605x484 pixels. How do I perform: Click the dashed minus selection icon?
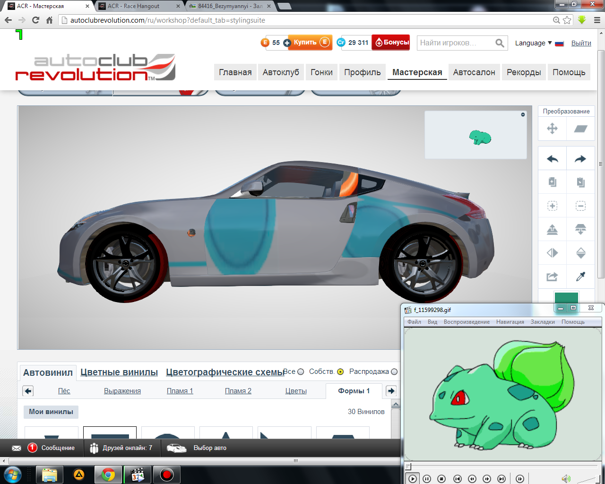580,206
